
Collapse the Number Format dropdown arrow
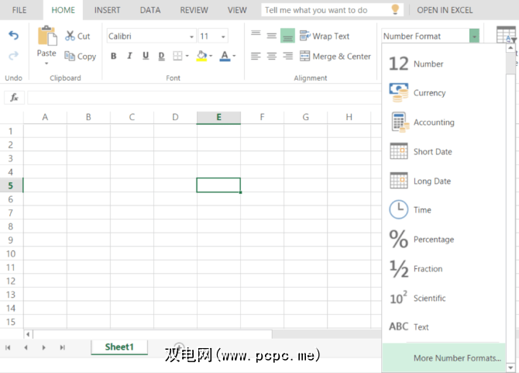point(474,36)
